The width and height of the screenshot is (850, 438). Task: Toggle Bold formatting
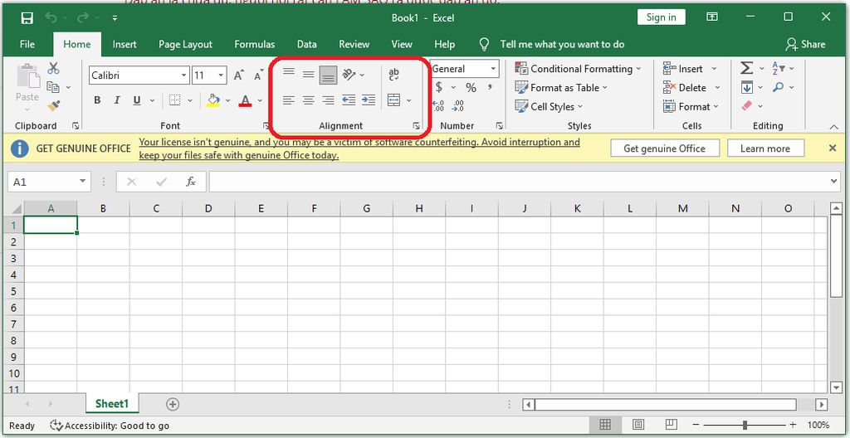point(97,100)
